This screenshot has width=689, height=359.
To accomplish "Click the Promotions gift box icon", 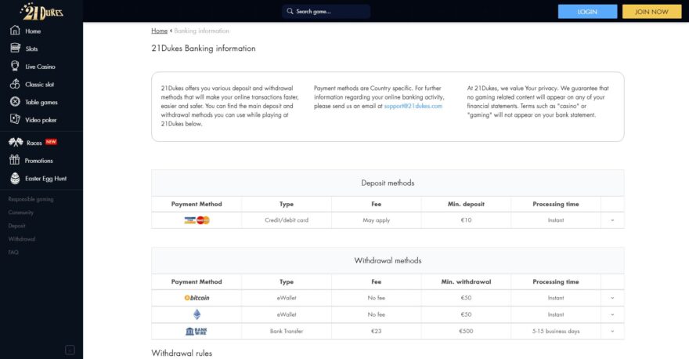I will pos(15,160).
